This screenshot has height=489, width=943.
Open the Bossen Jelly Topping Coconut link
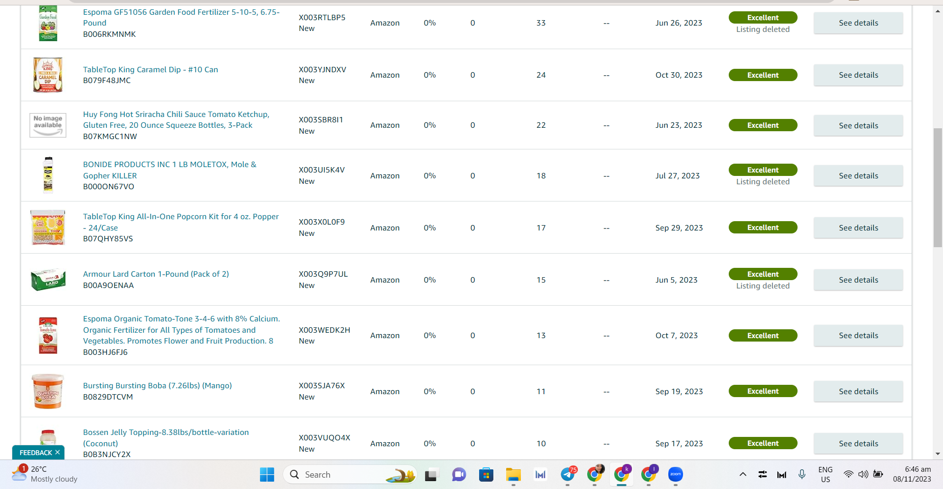tap(166, 437)
